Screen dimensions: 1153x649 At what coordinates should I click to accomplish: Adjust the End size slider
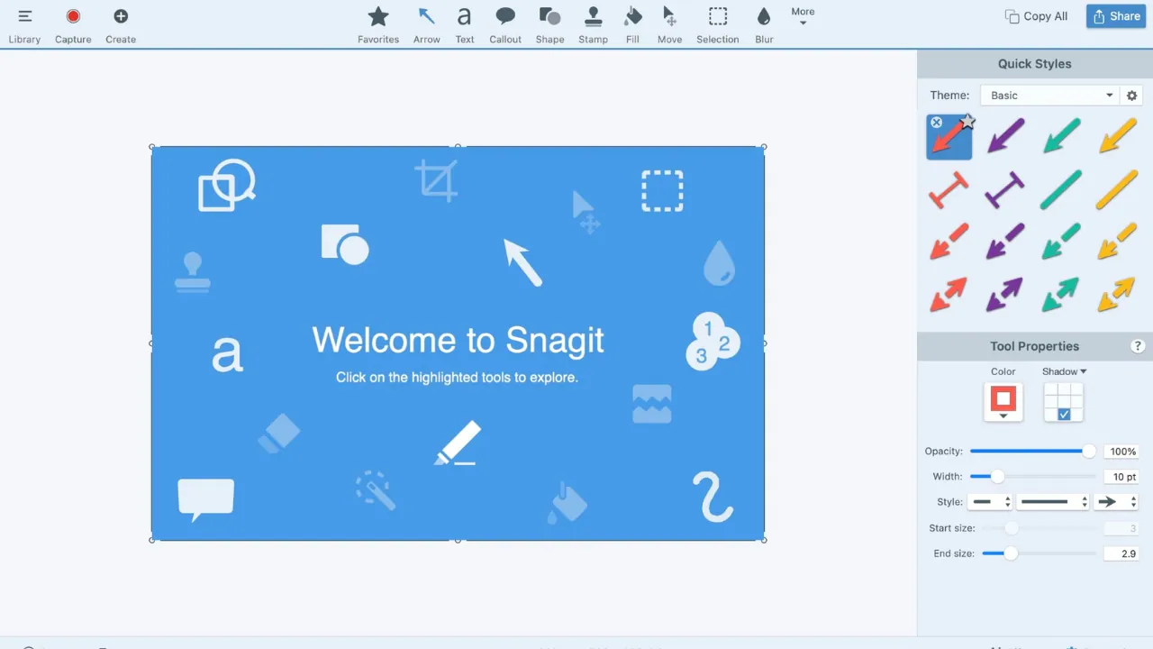click(1039, 553)
